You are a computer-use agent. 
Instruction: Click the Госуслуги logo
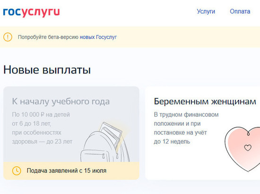31,12
